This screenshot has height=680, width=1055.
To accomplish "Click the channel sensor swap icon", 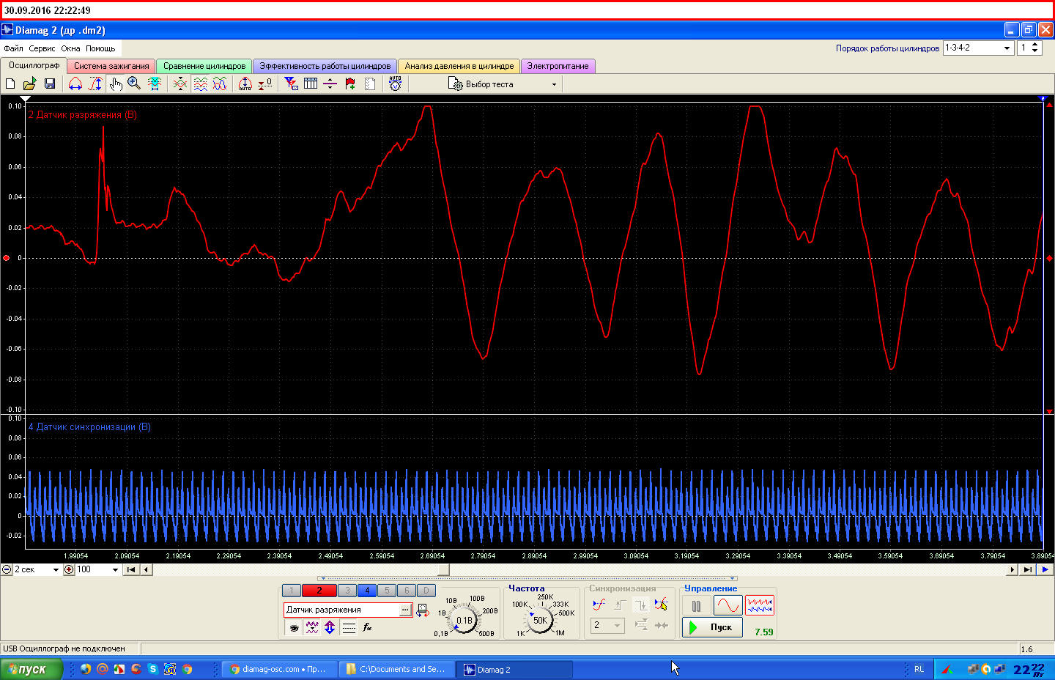I will [x=423, y=610].
